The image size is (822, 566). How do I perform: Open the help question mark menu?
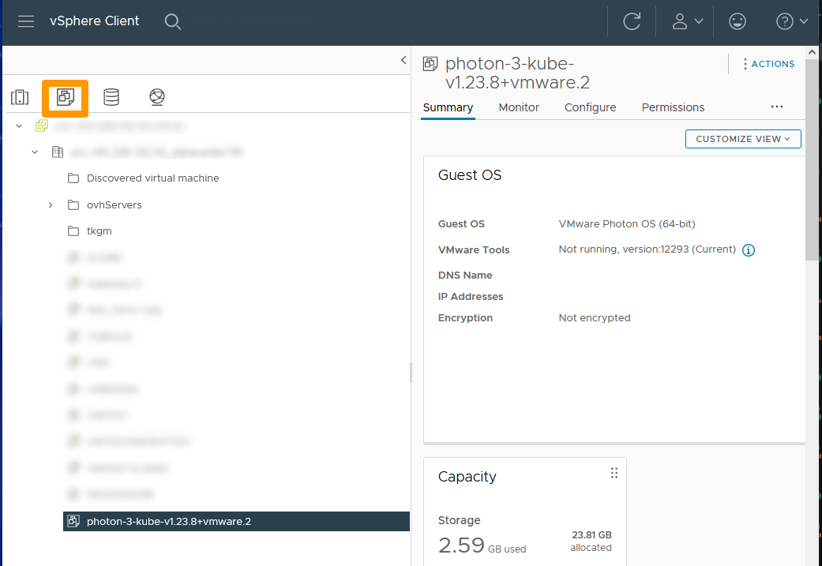[791, 21]
